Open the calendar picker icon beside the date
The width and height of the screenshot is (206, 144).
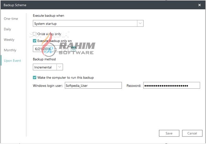pos(73,49)
